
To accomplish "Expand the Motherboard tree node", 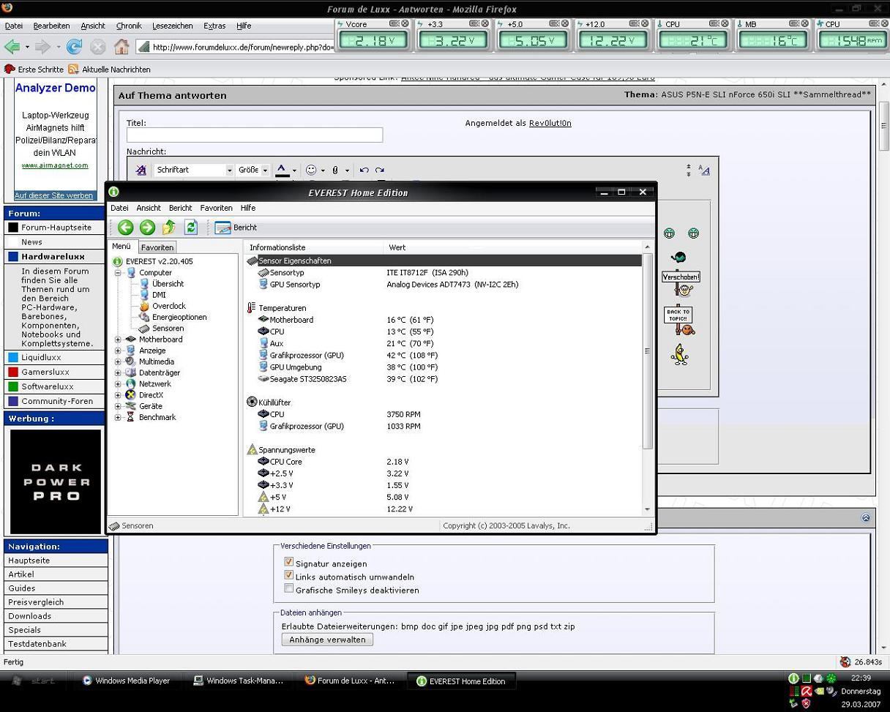I will coord(118,340).
